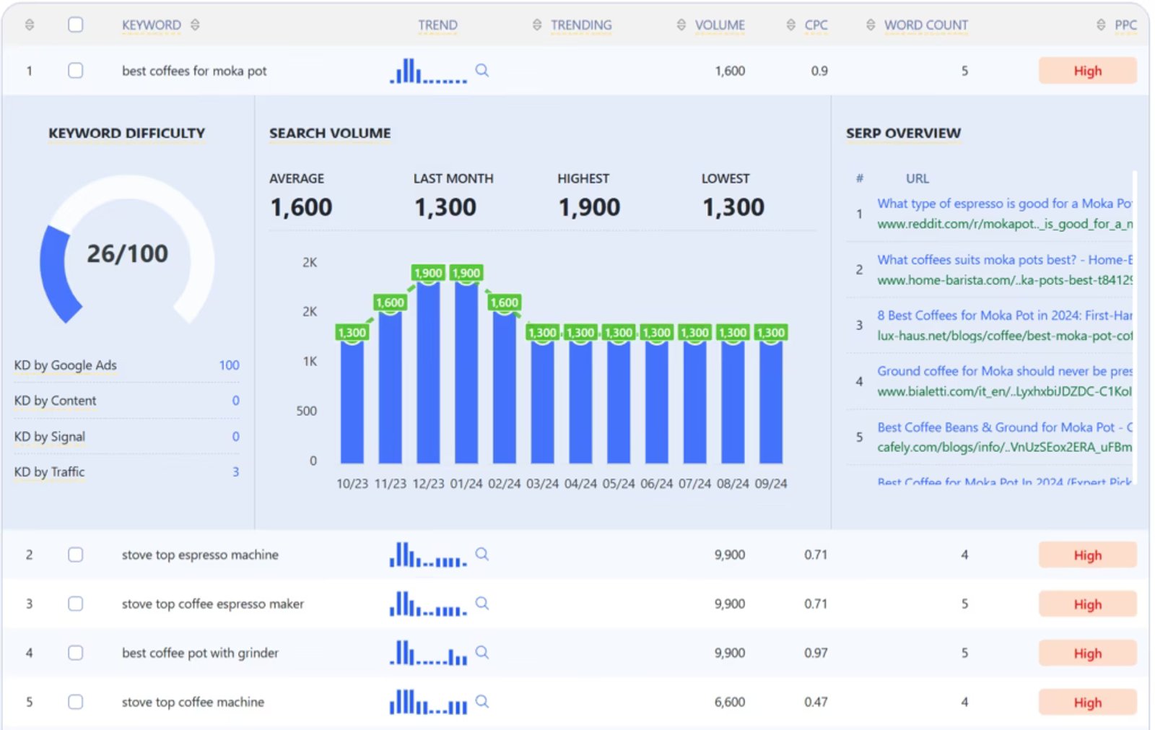Click the magnifier icon for stove top coffee machine
The width and height of the screenshot is (1155, 730).
482,701
